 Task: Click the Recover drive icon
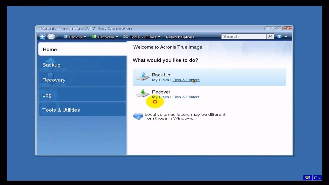pyautogui.click(x=143, y=94)
